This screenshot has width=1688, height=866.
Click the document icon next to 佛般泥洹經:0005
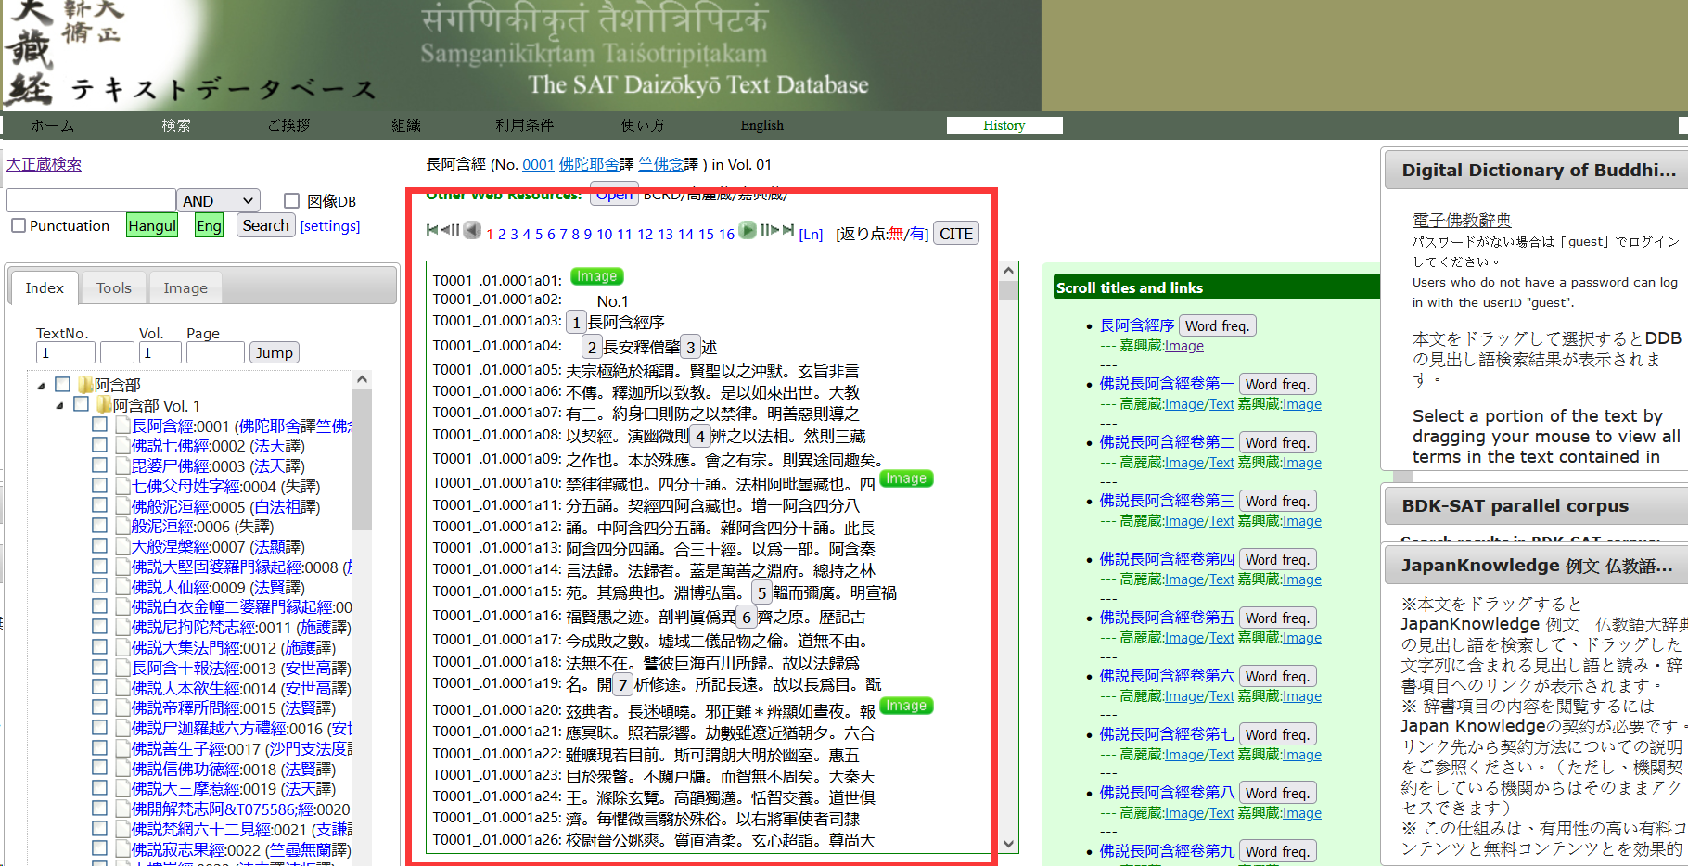123,506
